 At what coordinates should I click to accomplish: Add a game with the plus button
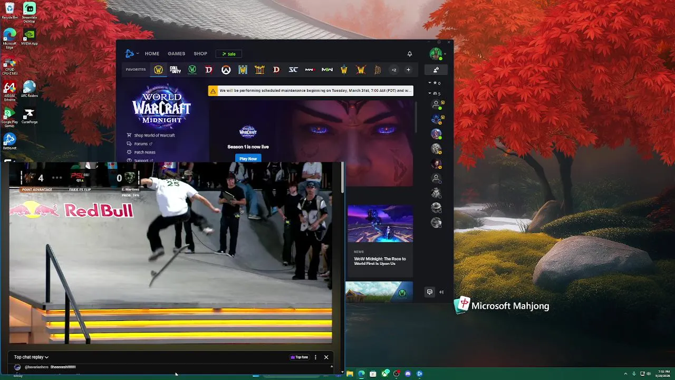(408, 70)
